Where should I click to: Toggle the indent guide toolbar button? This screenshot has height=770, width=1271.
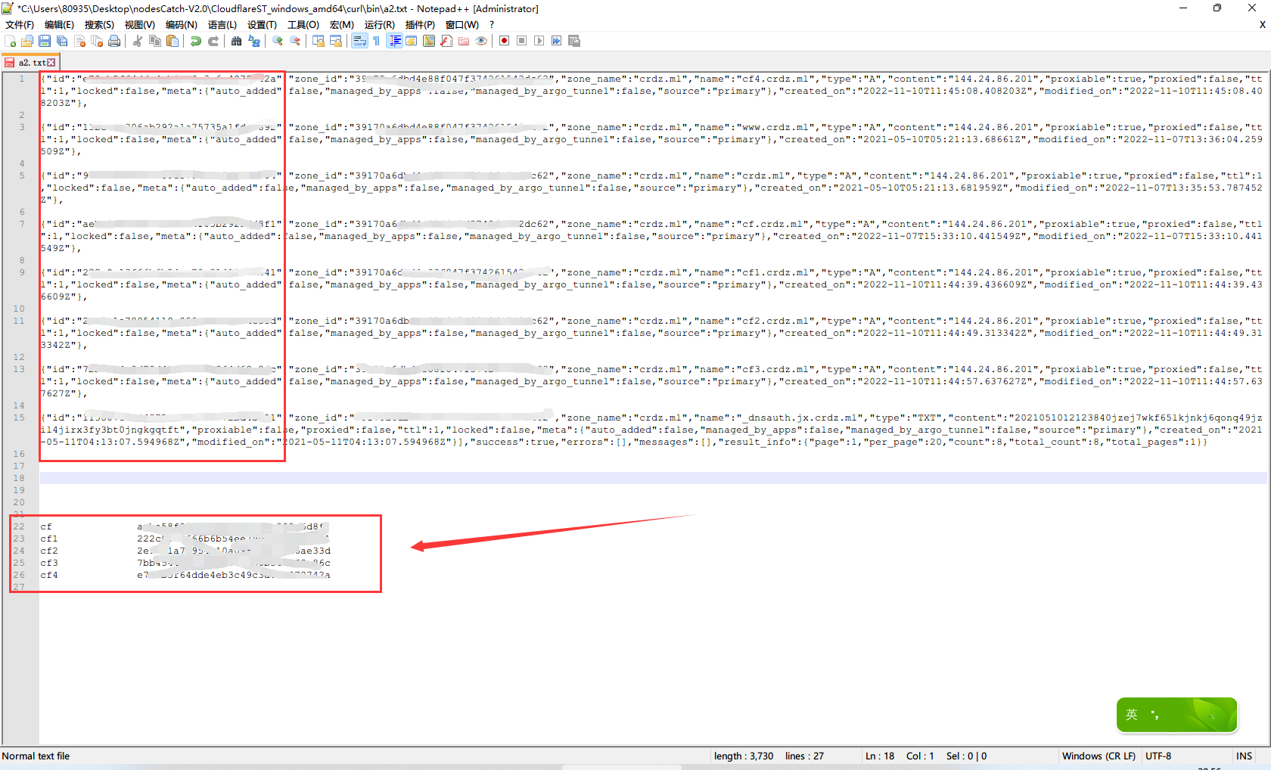point(394,41)
